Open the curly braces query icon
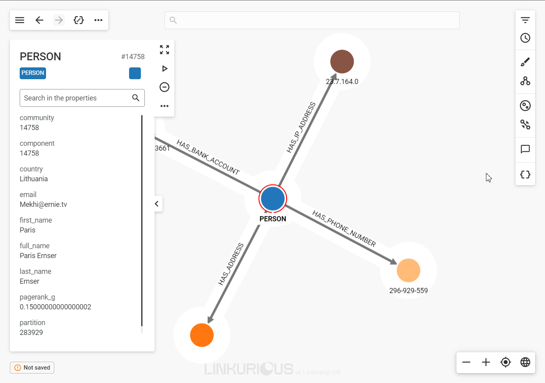Screen dimensions: 545x383 click(x=525, y=175)
